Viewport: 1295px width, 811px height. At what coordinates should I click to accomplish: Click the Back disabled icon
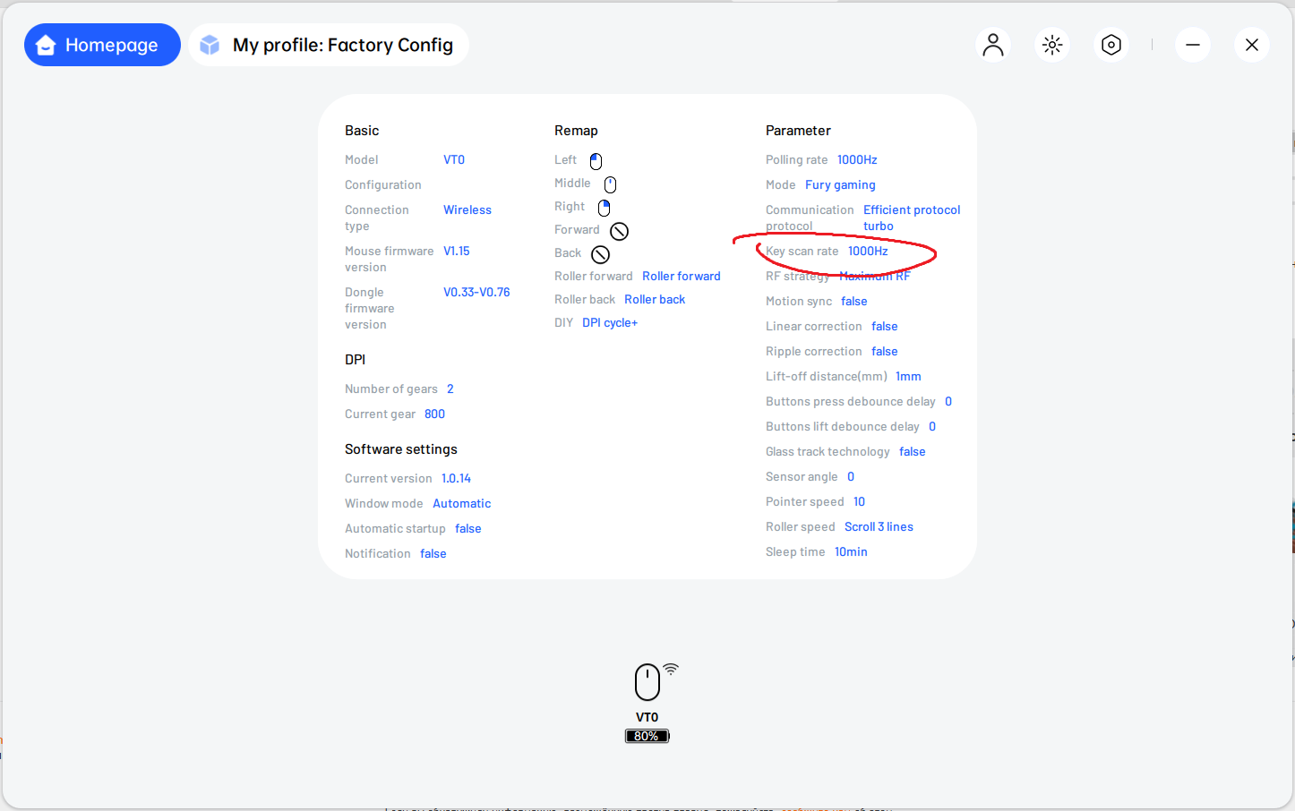click(x=600, y=254)
